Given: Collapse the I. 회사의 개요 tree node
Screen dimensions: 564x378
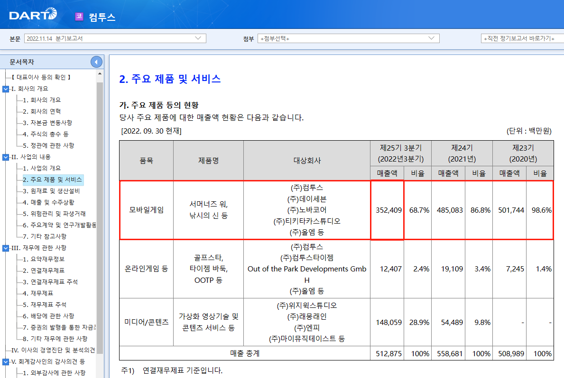Looking at the screenshot, I should tap(5, 89).
